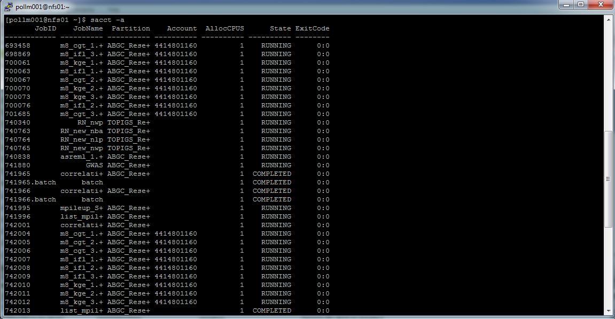
Task: Click the JobID column header
Action: (x=45, y=28)
